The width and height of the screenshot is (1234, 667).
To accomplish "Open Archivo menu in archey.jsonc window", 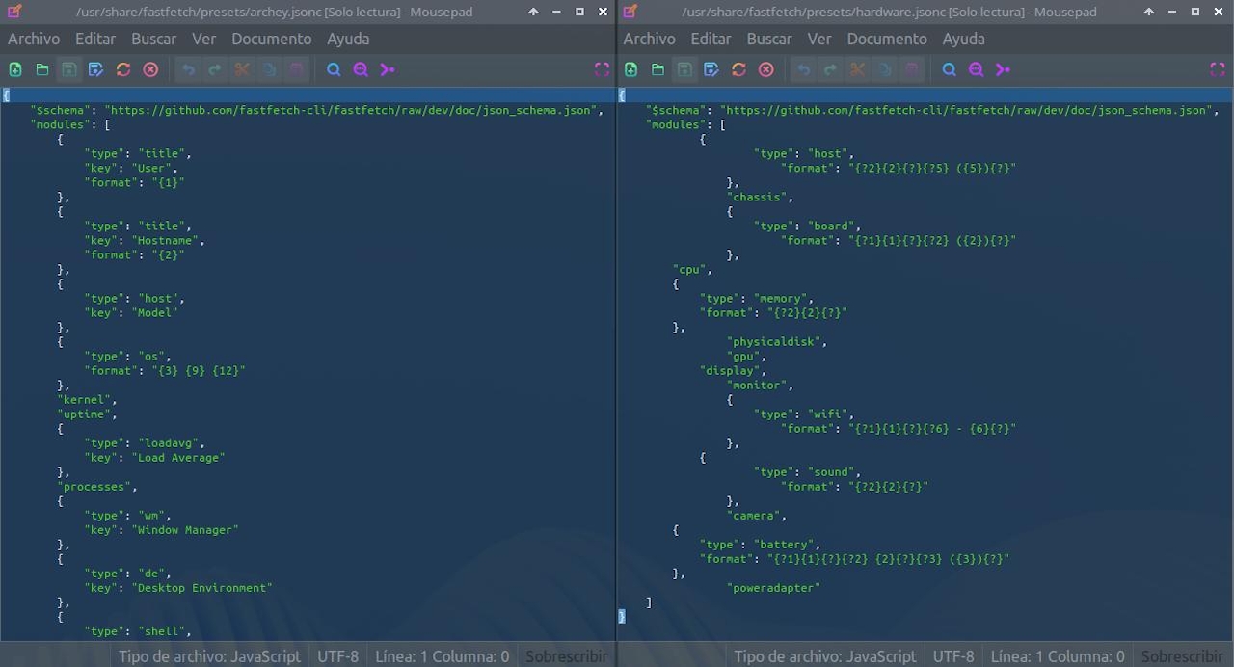I will point(34,39).
